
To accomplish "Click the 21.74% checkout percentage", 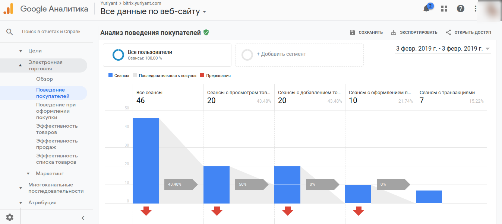I will 405,101.
